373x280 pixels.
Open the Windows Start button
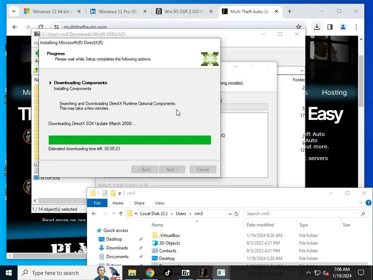[9, 273]
